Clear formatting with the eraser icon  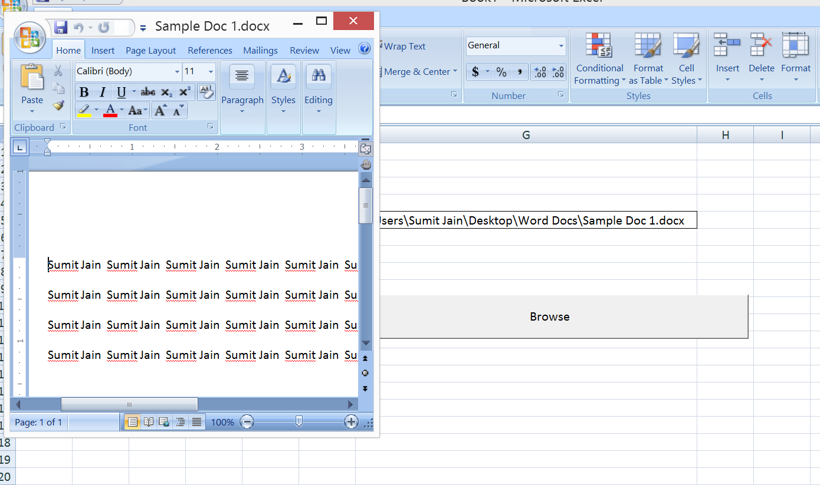coord(206,91)
